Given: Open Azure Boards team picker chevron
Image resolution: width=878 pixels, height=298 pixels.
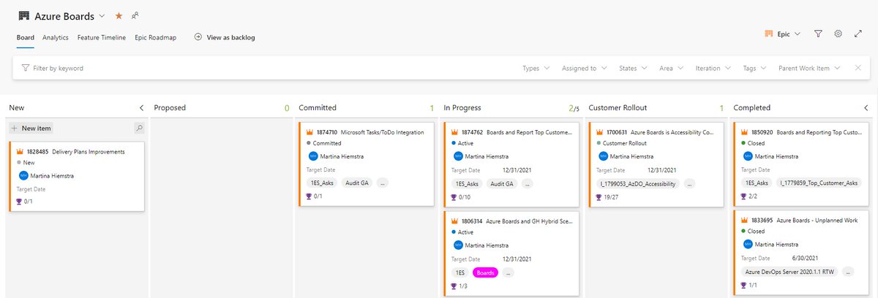Looking at the screenshot, I should [x=101, y=15].
